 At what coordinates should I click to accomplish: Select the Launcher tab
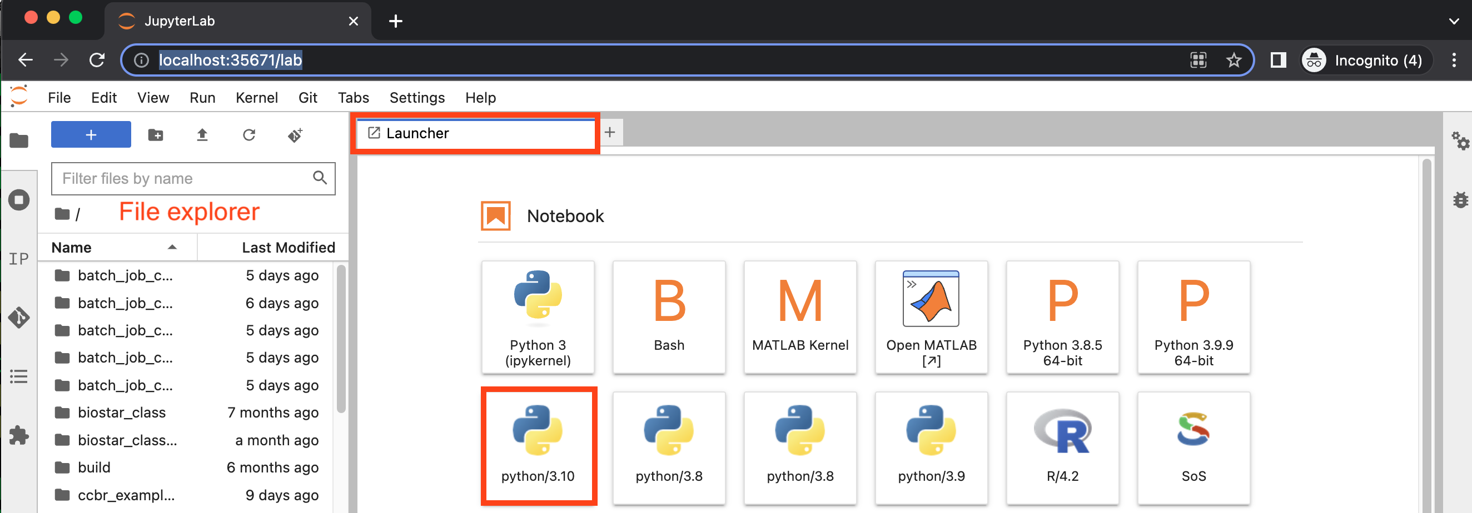point(417,134)
